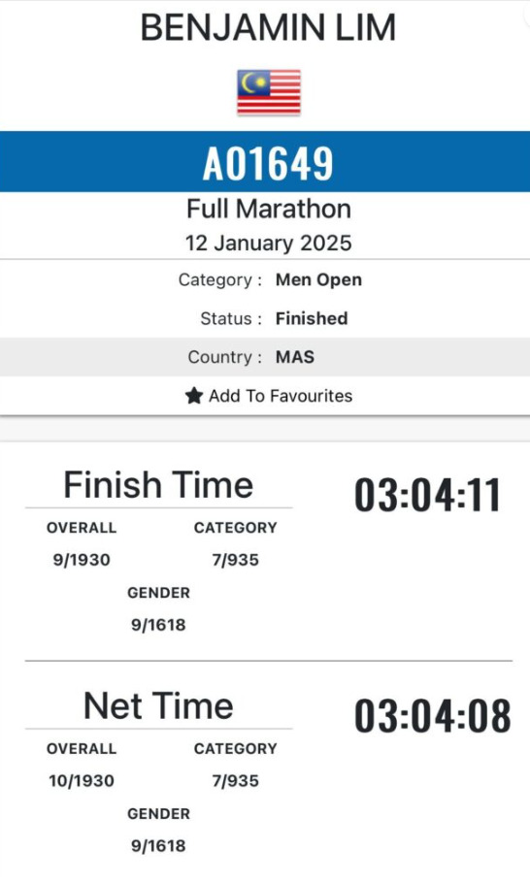
Task: Click the star icon beside Add To Favourites
Action: coord(194,396)
